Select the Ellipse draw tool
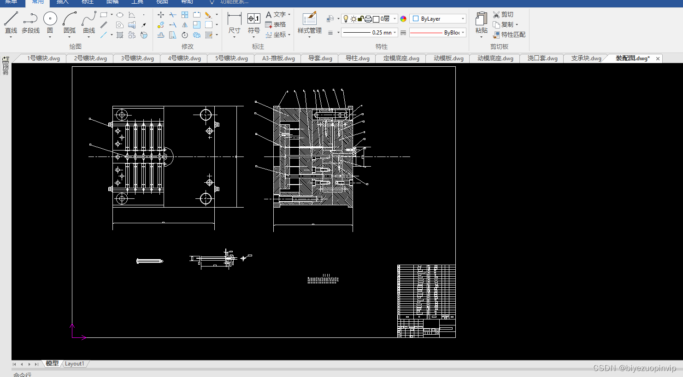Viewport: 683px width, 377px height. (x=120, y=15)
